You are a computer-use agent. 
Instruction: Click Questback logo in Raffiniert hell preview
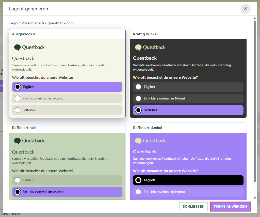pyautogui.click(x=29, y=141)
